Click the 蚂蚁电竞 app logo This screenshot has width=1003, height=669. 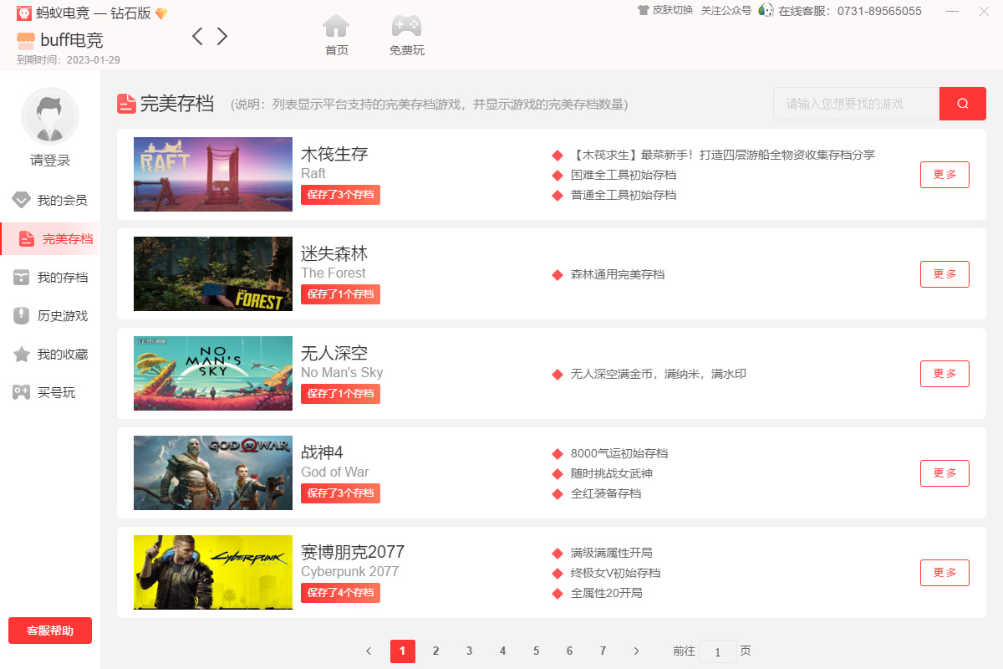pos(24,13)
